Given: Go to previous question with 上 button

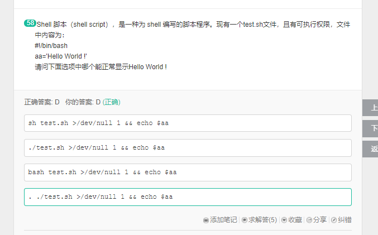Looking at the screenshot, I should [x=370, y=108].
